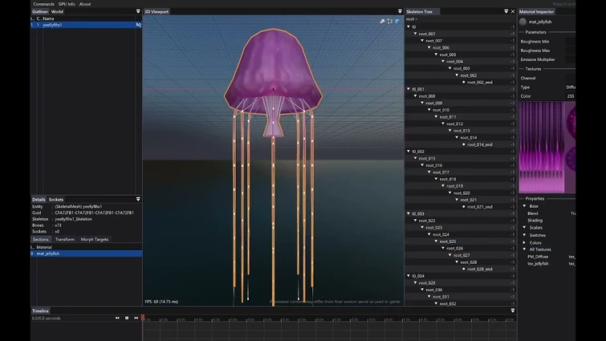606x341 pixels.
Task: Click the timeline rewind button
Action: coord(118,318)
